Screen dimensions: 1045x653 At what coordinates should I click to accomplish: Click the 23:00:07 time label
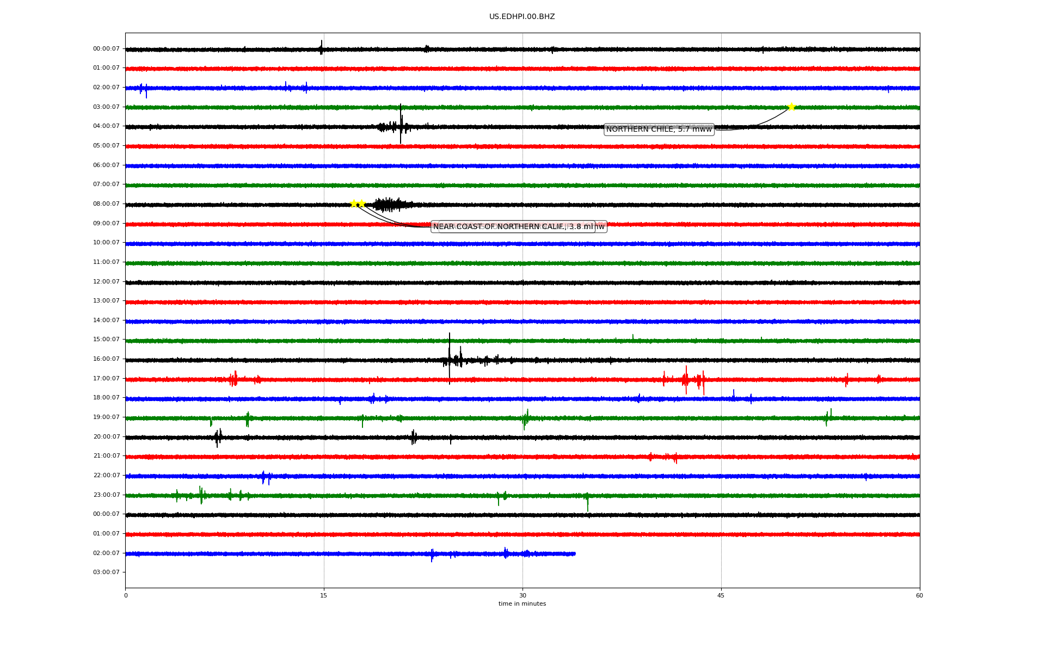tap(106, 495)
